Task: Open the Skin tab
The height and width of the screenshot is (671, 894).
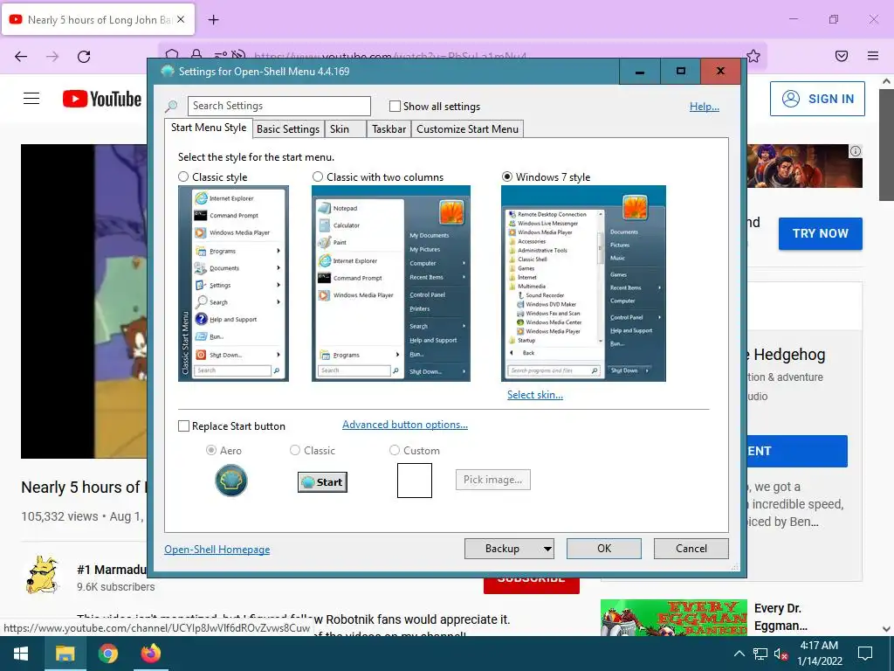Action: [345, 129]
